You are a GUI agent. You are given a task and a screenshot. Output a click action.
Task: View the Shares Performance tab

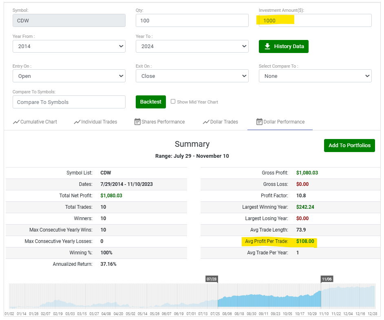click(x=160, y=122)
